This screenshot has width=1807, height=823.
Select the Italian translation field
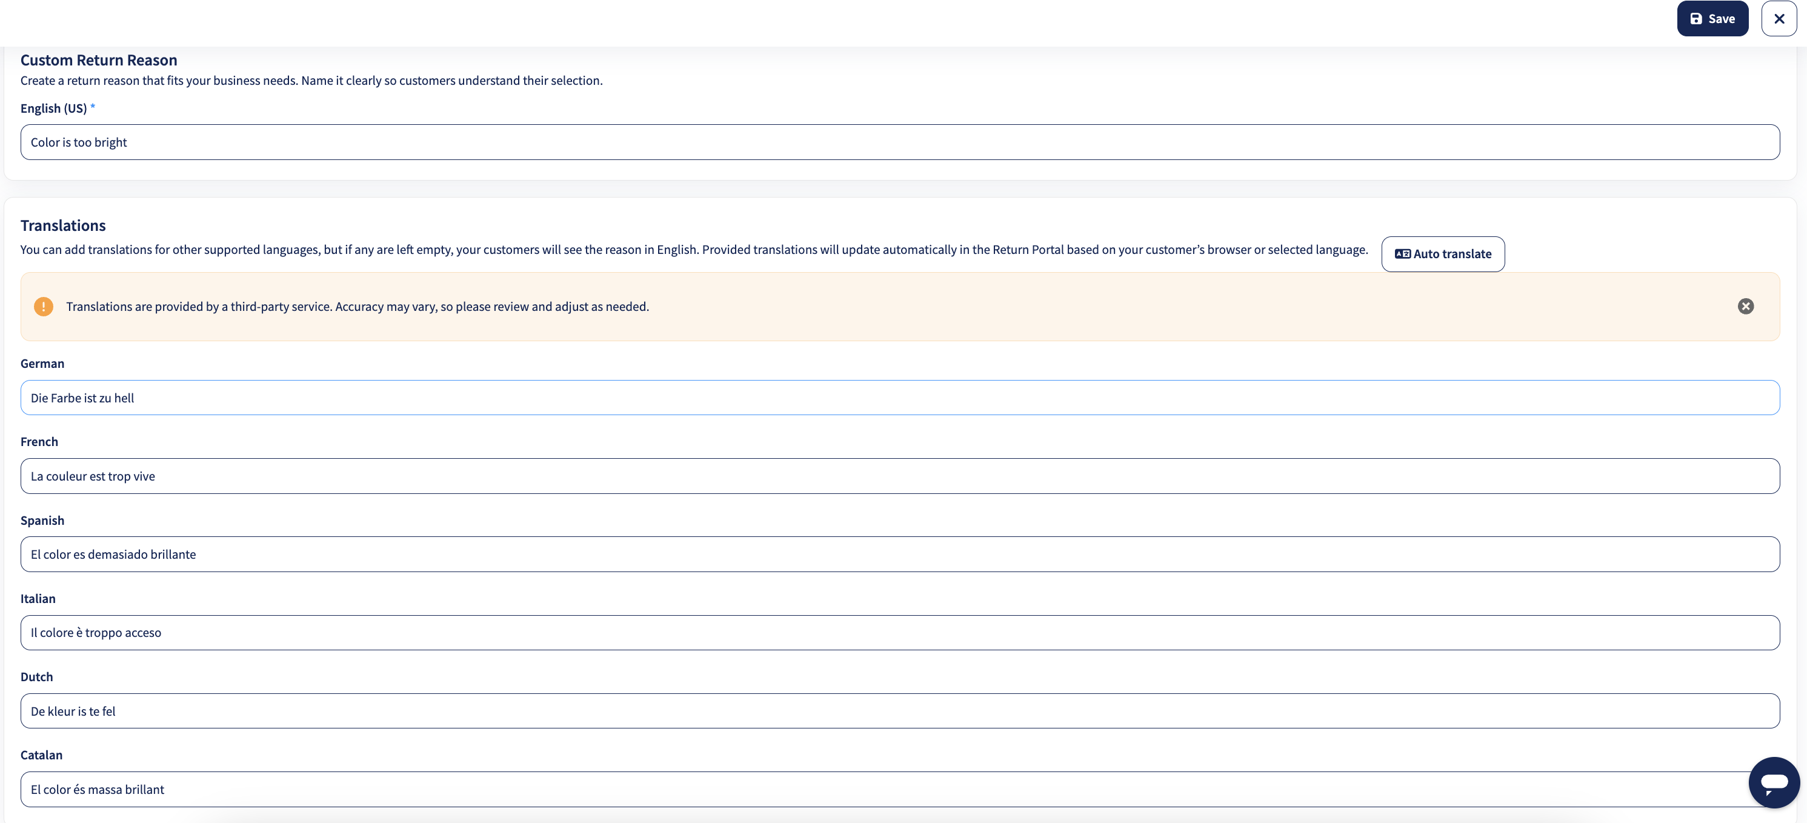coord(899,632)
